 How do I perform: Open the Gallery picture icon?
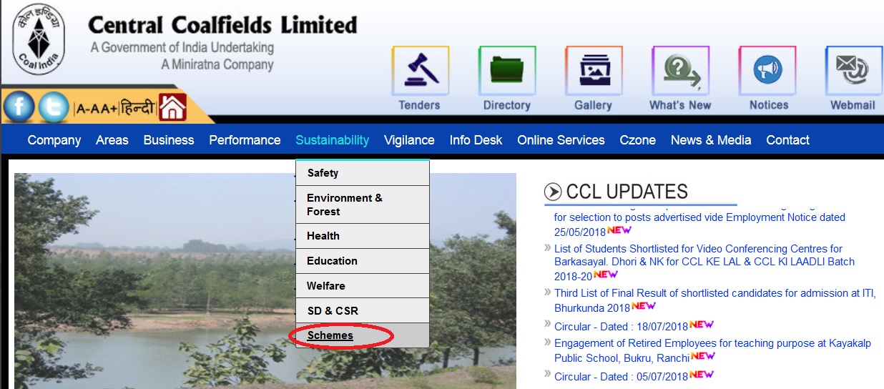[x=594, y=71]
